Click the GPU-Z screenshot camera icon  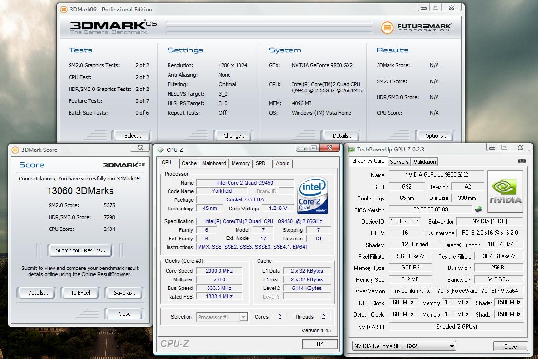522,161
